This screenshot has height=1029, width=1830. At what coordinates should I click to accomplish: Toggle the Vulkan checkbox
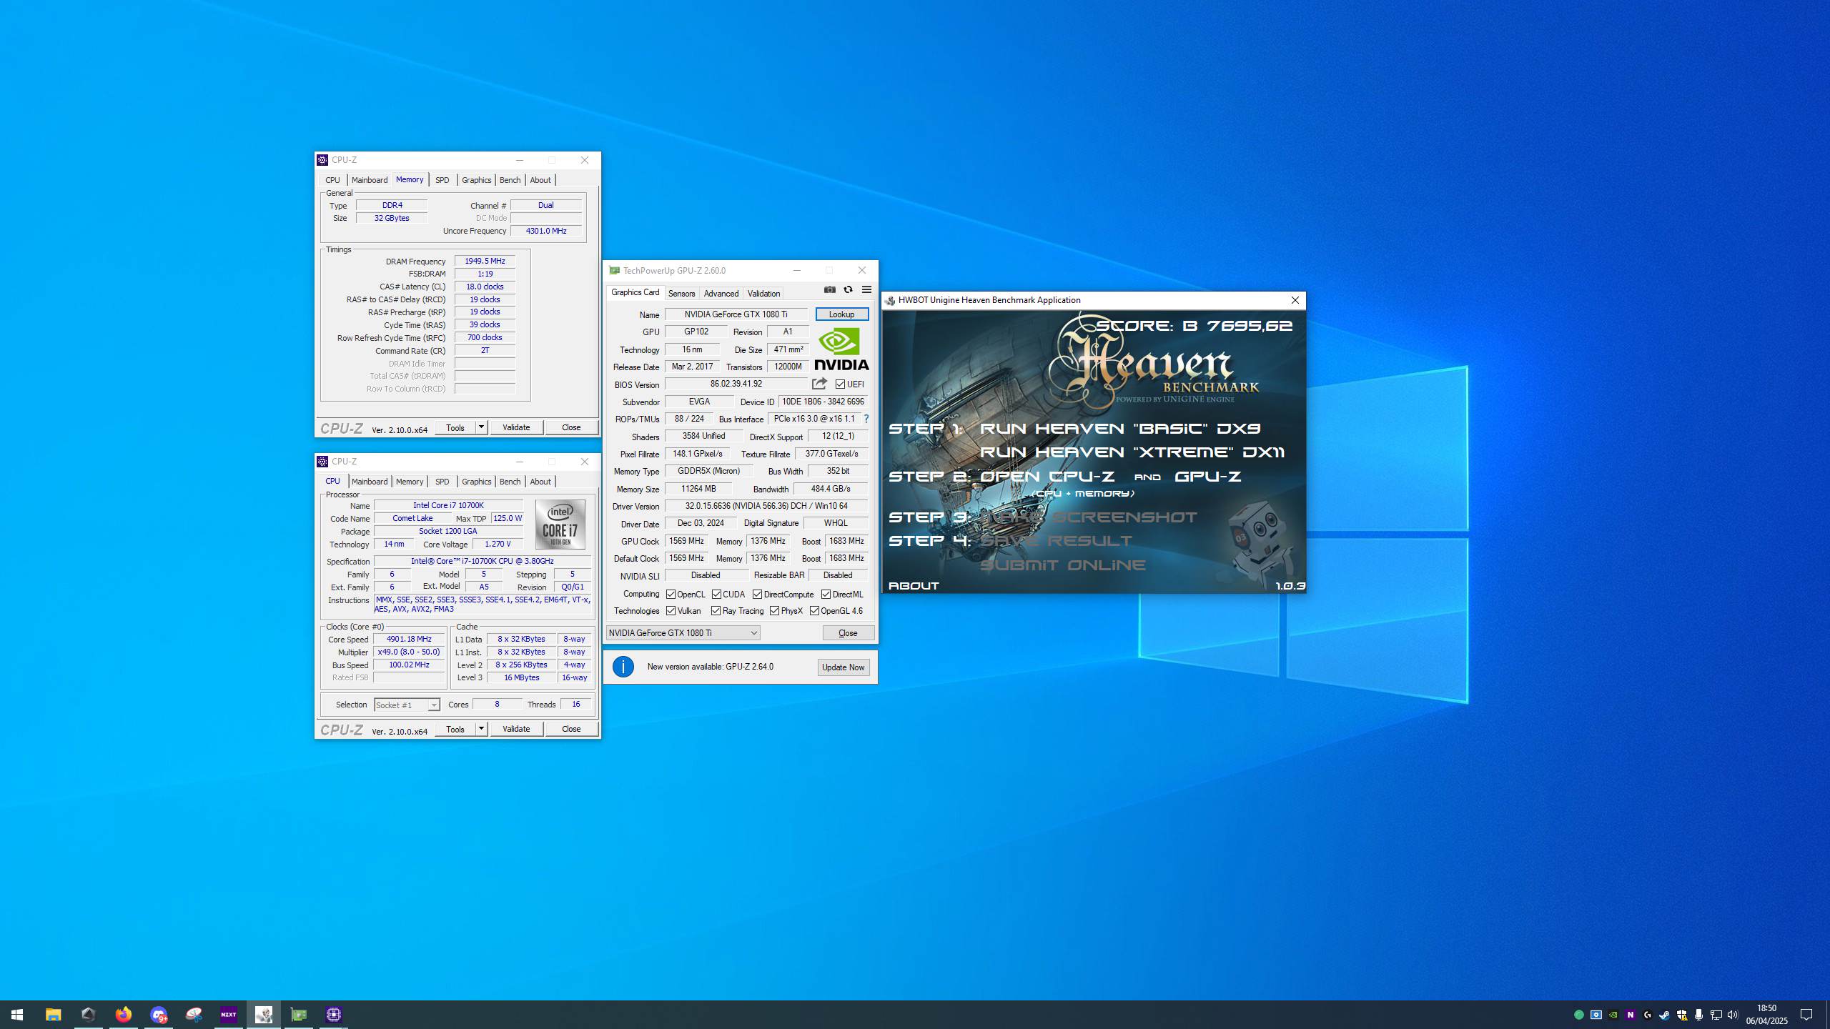[x=671, y=611]
